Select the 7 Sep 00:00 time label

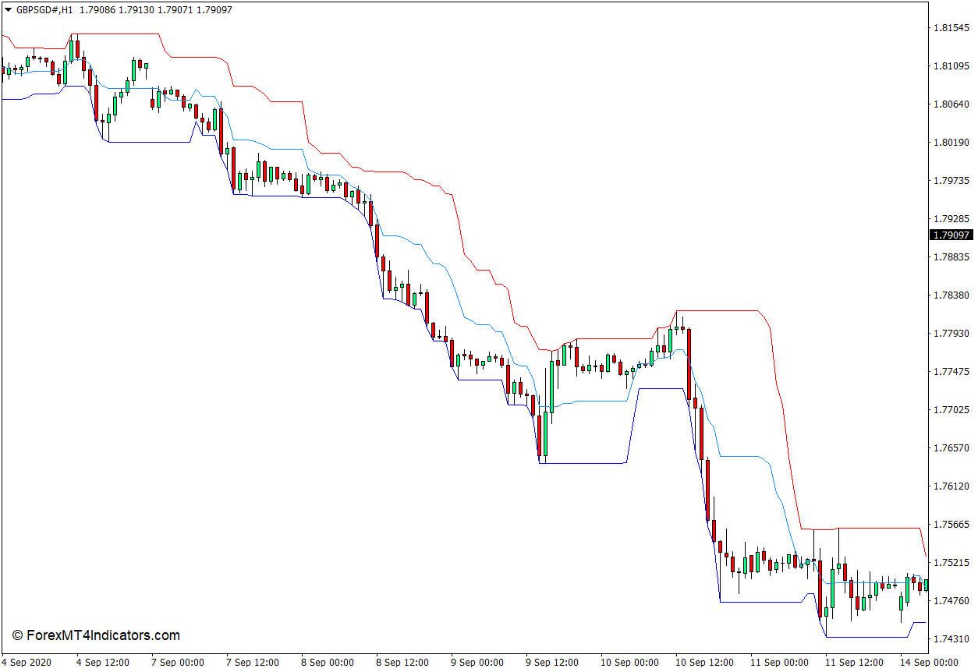pos(177,663)
